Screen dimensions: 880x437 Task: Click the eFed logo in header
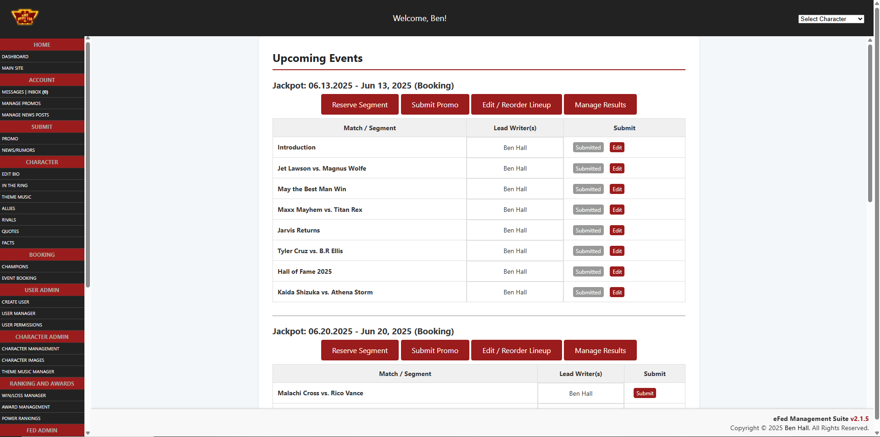pyautogui.click(x=25, y=17)
